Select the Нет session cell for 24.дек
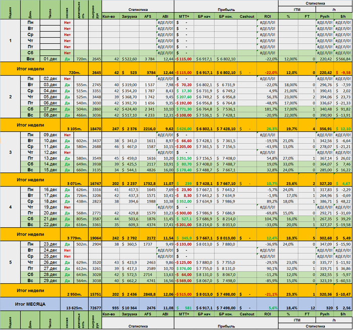 pyautogui.click(x=67, y=250)
